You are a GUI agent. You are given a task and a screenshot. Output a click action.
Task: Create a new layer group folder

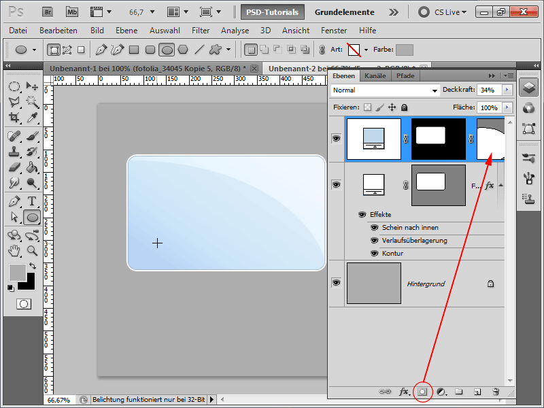pos(459,392)
